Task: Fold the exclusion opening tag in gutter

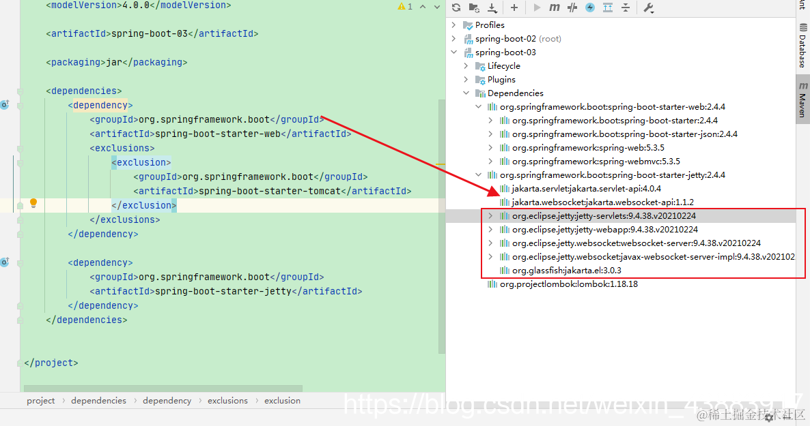Action: coord(20,163)
